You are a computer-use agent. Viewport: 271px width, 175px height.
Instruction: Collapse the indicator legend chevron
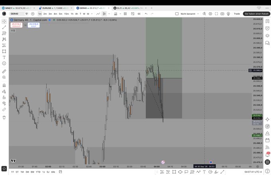13,31
